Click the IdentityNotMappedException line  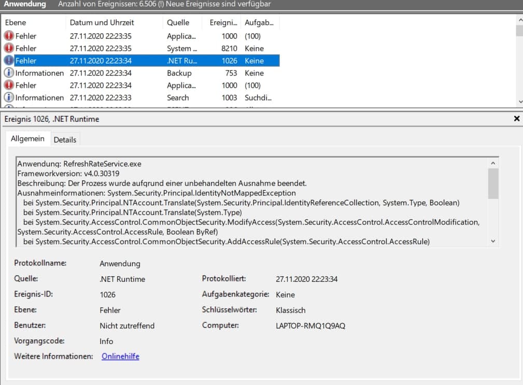tap(157, 193)
